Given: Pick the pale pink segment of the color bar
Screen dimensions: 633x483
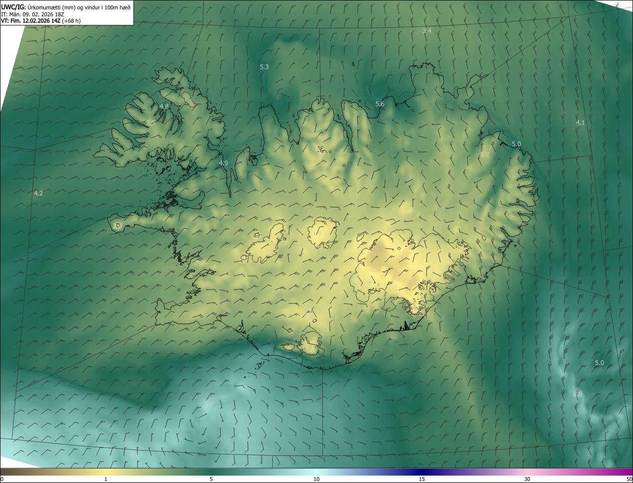Looking at the screenshot, I should tap(527, 472).
